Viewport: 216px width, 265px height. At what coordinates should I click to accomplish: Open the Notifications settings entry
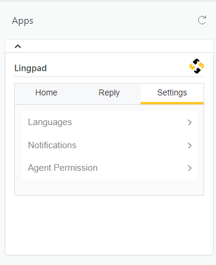(x=110, y=145)
